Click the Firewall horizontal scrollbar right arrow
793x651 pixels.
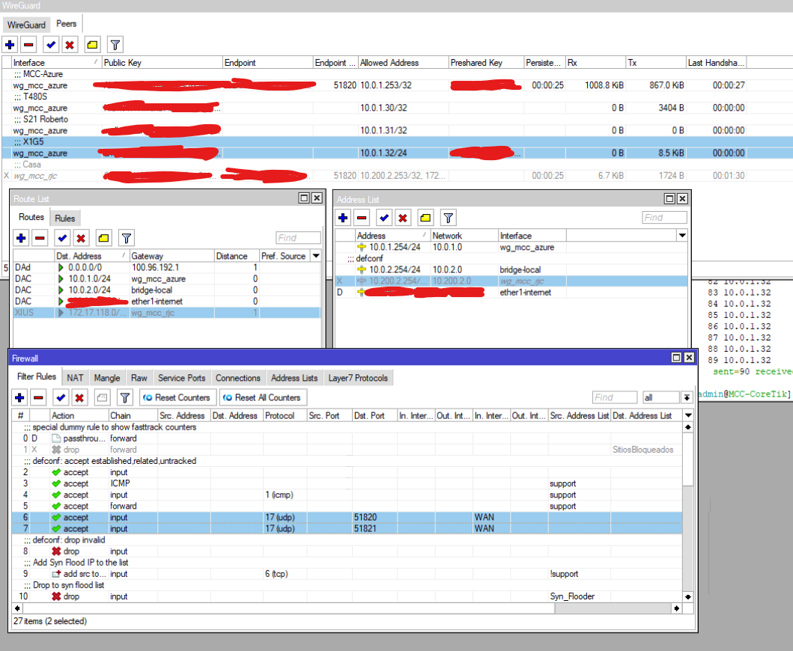(677, 608)
